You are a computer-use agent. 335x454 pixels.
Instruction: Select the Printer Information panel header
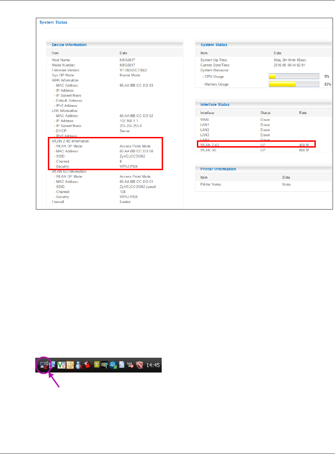264,169
